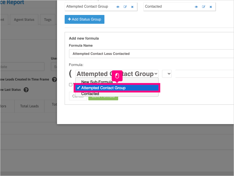Edit the Contacted status group
Viewport: 234px width, 176px height.
[204, 7]
